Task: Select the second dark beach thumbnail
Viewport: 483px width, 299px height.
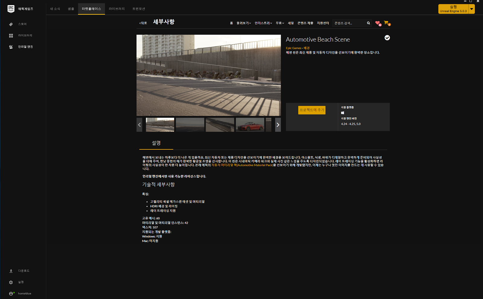Action: (x=190, y=125)
